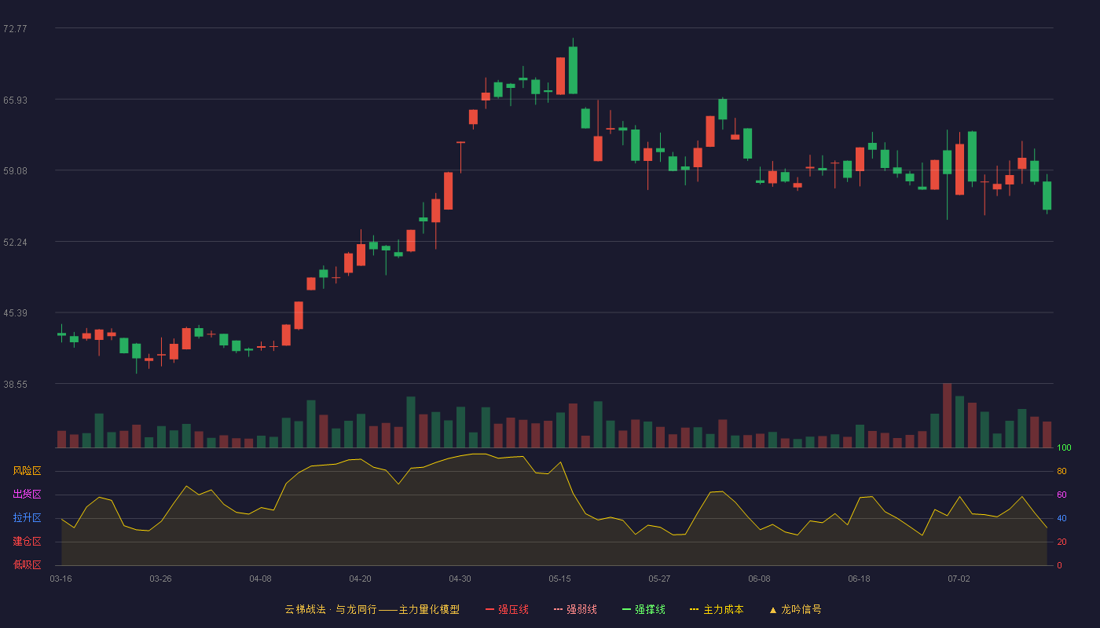Click the green 100 indicator scale value

[1064, 447]
